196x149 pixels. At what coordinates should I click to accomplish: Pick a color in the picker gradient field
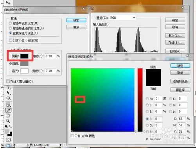(x=102, y=100)
